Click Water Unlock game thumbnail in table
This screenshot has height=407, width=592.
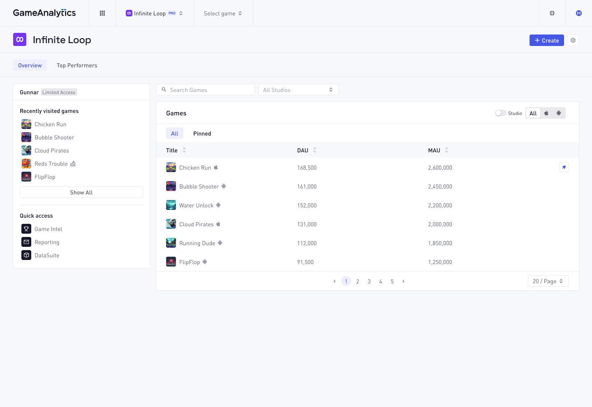click(171, 205)
